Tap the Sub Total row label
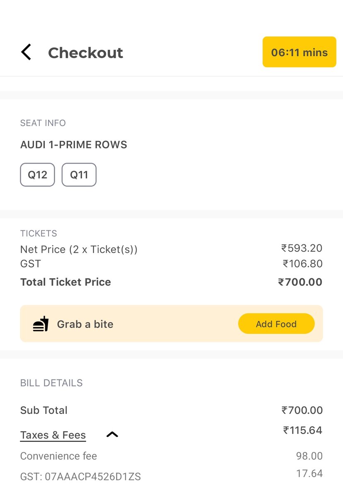This screenshot has width=343, height=497. click(44, 410)
